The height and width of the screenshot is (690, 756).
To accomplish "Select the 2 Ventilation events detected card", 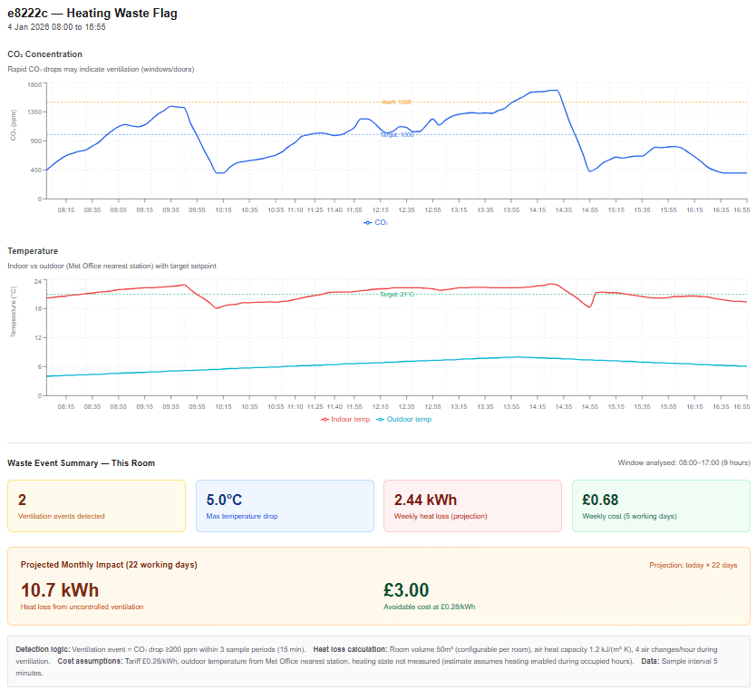I will [96, 505].
